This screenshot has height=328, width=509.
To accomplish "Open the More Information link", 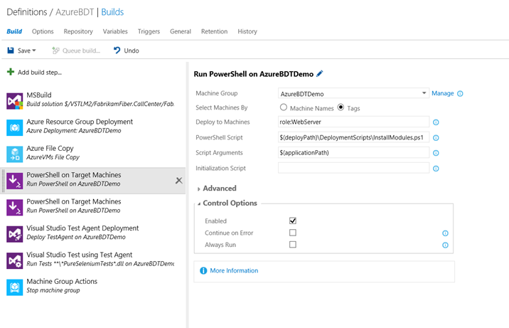I will coord(233,271).
